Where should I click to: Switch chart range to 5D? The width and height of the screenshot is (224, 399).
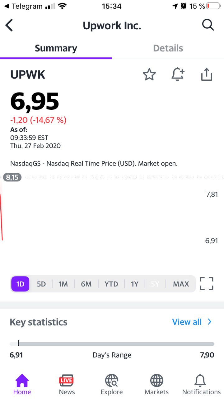point(41,284)
